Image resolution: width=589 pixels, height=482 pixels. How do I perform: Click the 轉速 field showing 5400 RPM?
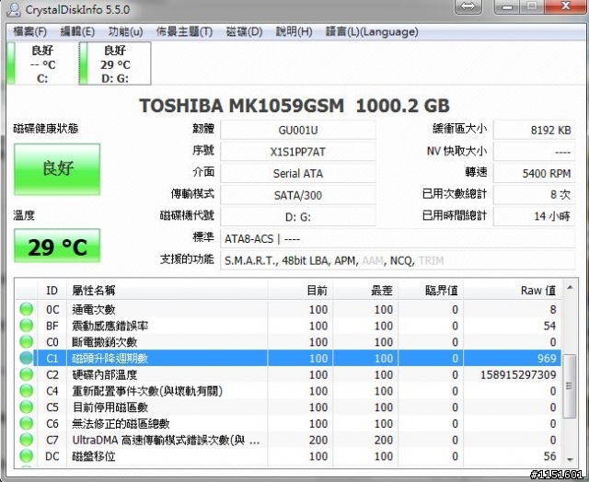coord(534,174)
